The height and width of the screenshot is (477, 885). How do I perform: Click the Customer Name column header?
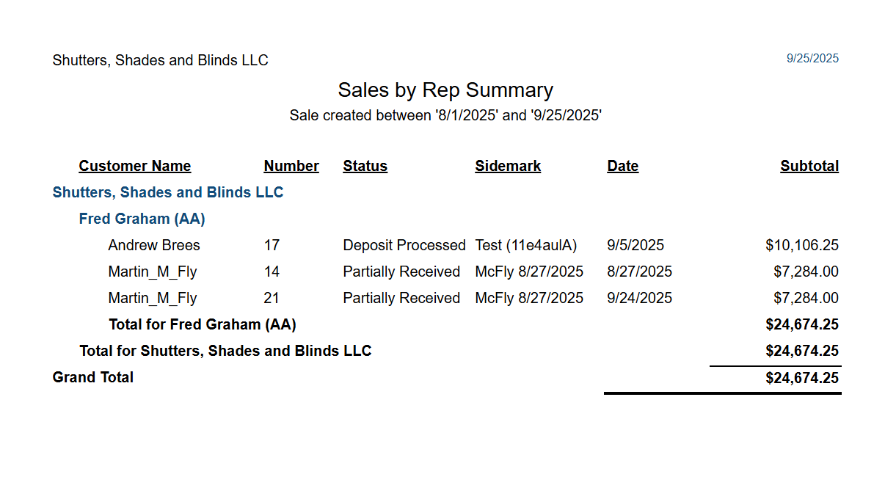tap(135, 166)
